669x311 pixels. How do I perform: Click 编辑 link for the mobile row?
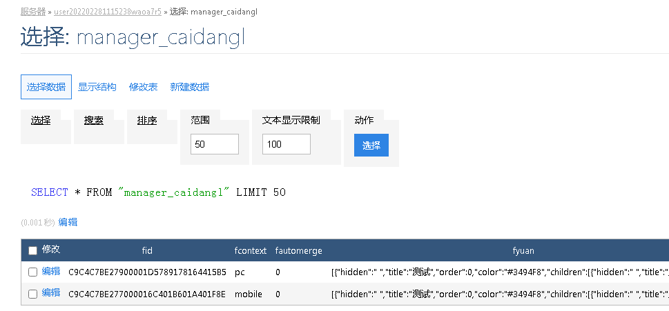coord(51,293)
